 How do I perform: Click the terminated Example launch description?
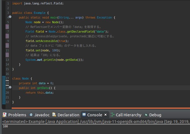[96, 122]
